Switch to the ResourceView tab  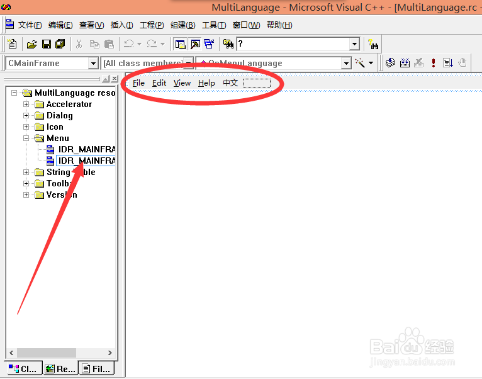point(60,368)
